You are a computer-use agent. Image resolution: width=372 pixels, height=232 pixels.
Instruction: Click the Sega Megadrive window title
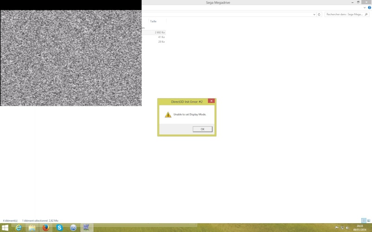point(218,3)
